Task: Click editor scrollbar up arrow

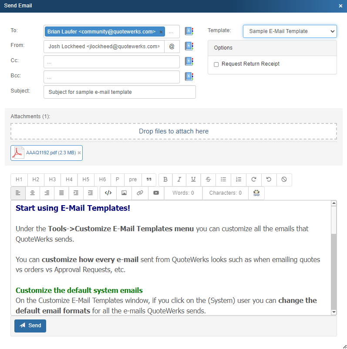Action: click(x=334, y=203)
